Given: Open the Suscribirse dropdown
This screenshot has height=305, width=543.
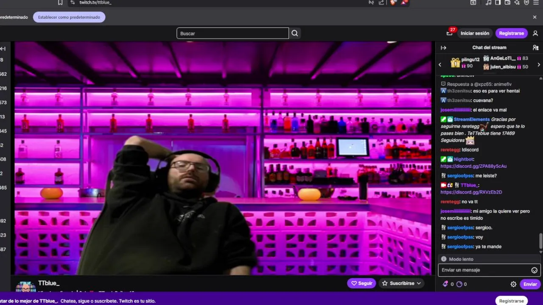Looking at the screenshot, I should point(401,283).
